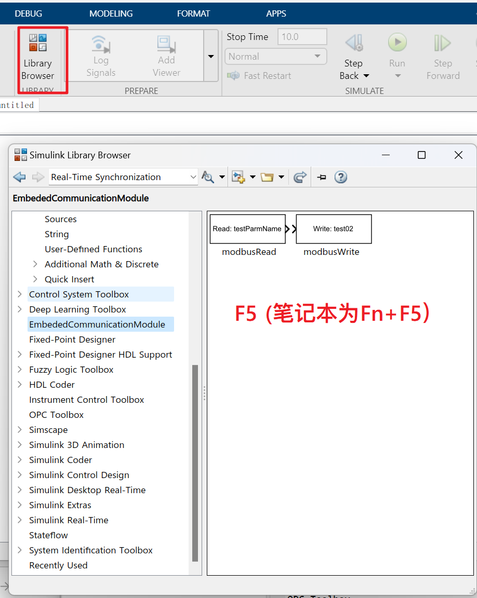Click the new model icon

click(x=239, y=177)
